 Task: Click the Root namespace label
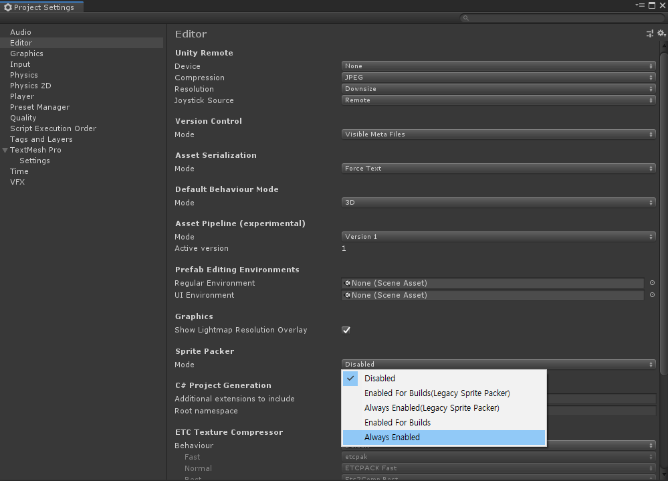coord(206,411)
